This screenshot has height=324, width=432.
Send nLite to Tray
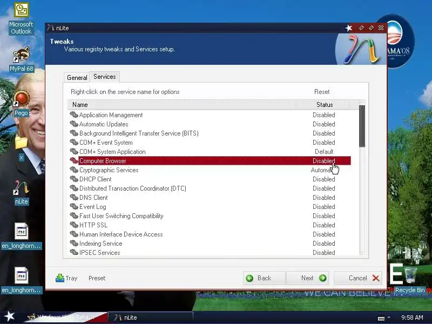pos(66,278)
